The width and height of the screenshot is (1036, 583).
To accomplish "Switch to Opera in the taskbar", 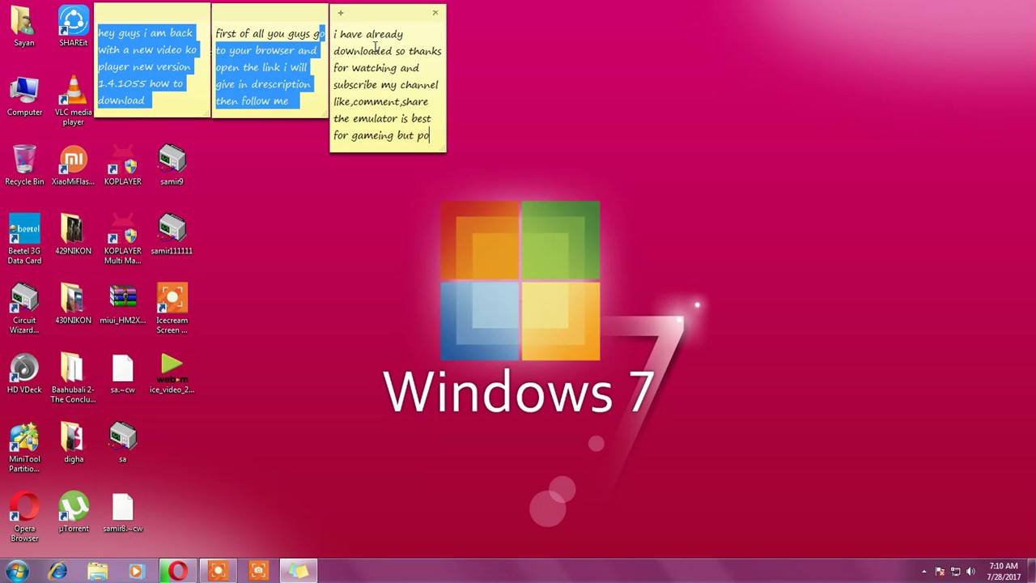I will tap(177, 571).
